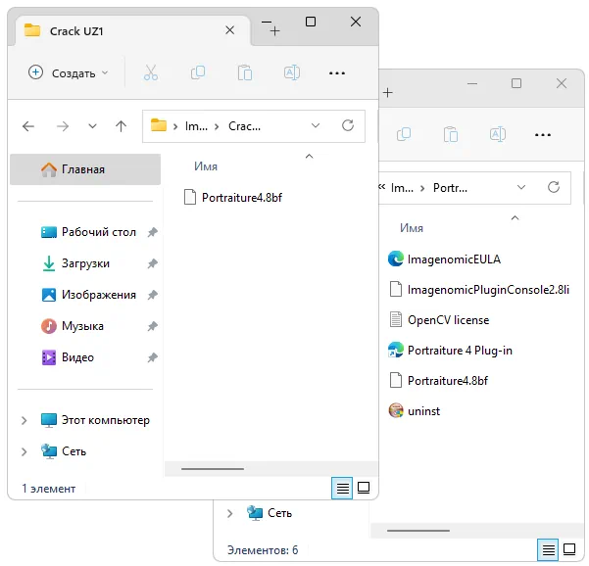Viewport: 589px width, 566px height.
Task: Click Portr... breadcrumb in back window
Action: tap(451, 188)
